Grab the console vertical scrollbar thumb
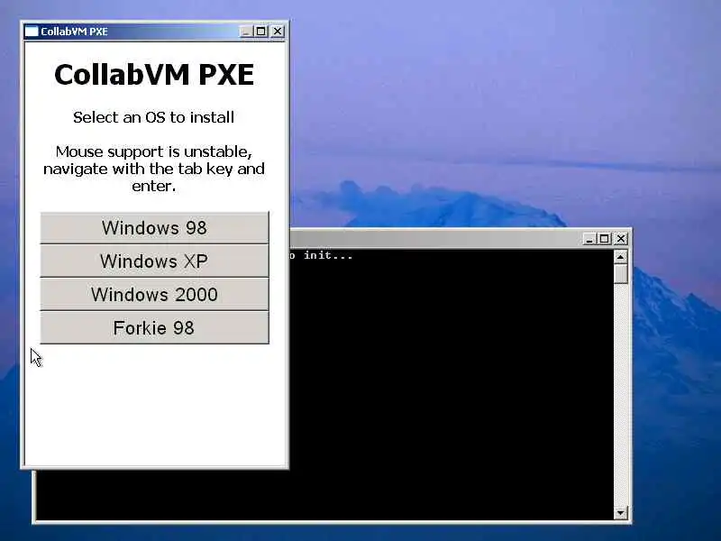Image resolution: width=721 pixels, height=541 pixels. (x=621, y=274)
